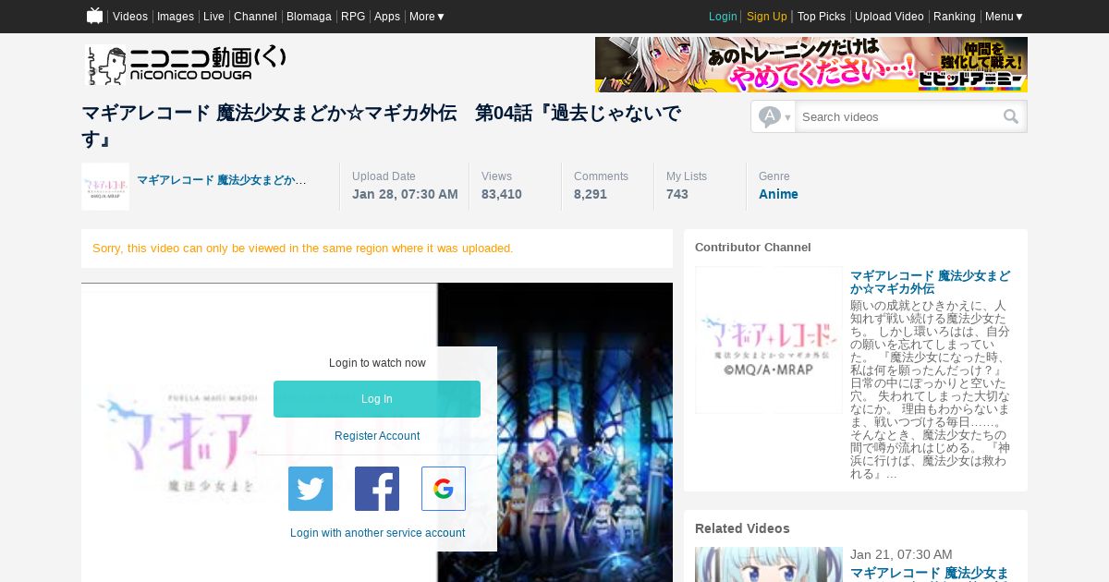The width and height of the screenshot is (1109, 582).
Task: Open the RPG menu item
Action: [353, 17]
